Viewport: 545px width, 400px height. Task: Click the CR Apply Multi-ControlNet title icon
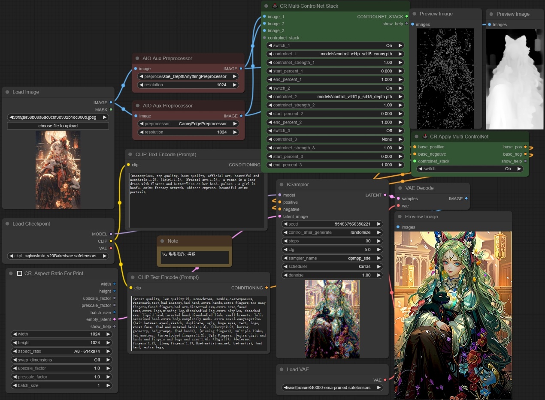[425, 137]
